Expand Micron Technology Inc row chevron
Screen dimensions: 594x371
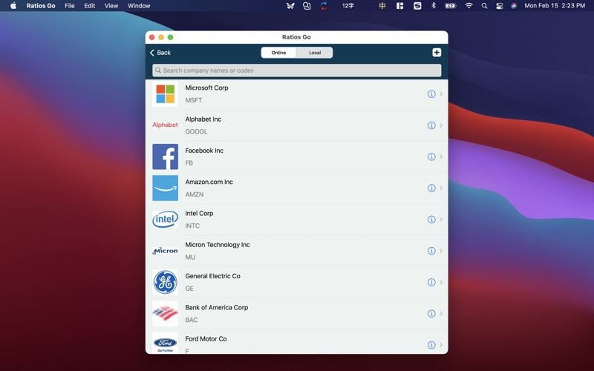(x=441, y=251)
